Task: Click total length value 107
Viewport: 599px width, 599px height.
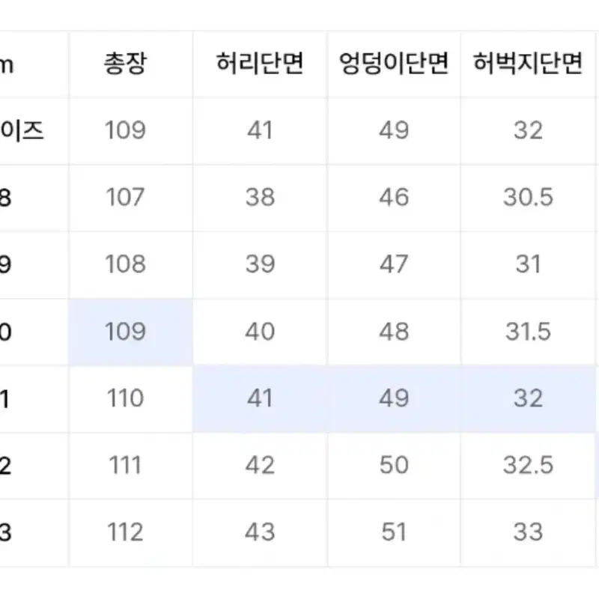Action: [x=125, y=198]
